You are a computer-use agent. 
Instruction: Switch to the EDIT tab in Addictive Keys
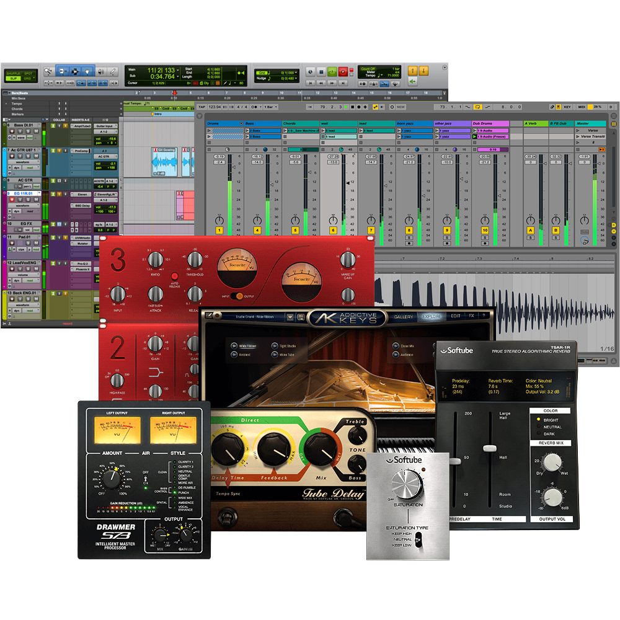[x=456, y=316]
